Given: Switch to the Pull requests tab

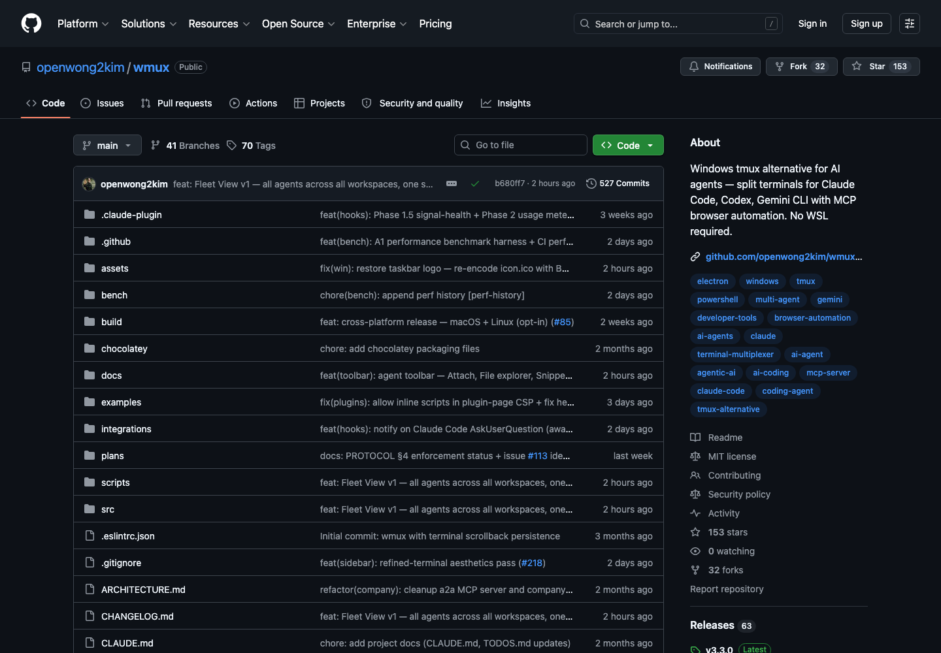Looking at the screenshot, I should [176, 103].
